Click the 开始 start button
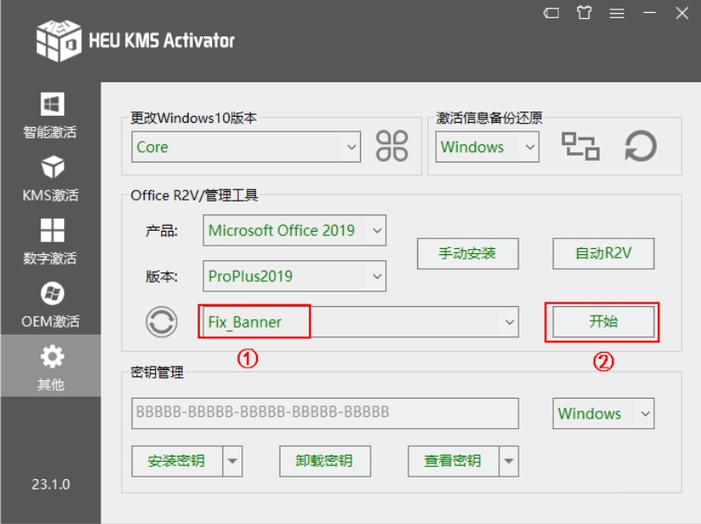This screenshot has height=524, width=701. pos(603,322)
